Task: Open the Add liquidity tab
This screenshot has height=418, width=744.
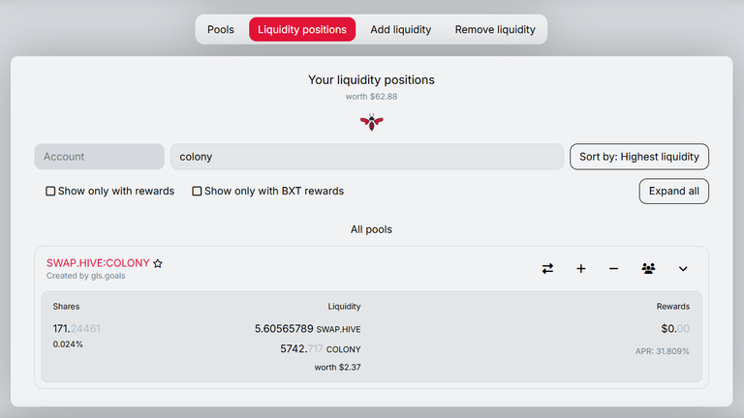Action: click(x=401, y=29)
